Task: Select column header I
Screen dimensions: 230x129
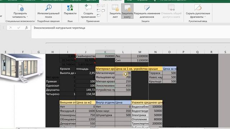Action: (68, 52)
